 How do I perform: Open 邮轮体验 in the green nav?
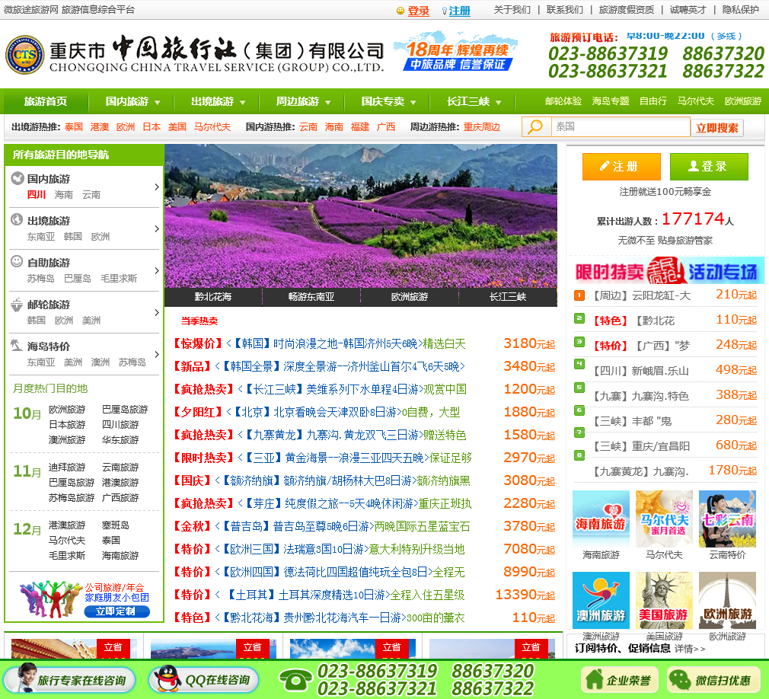563,101
